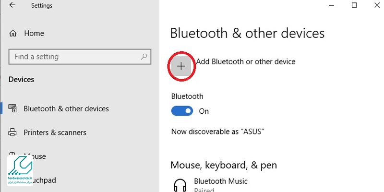Click the magnifier search icon
This screenshot has height=192, width=384.
[144, 57]
